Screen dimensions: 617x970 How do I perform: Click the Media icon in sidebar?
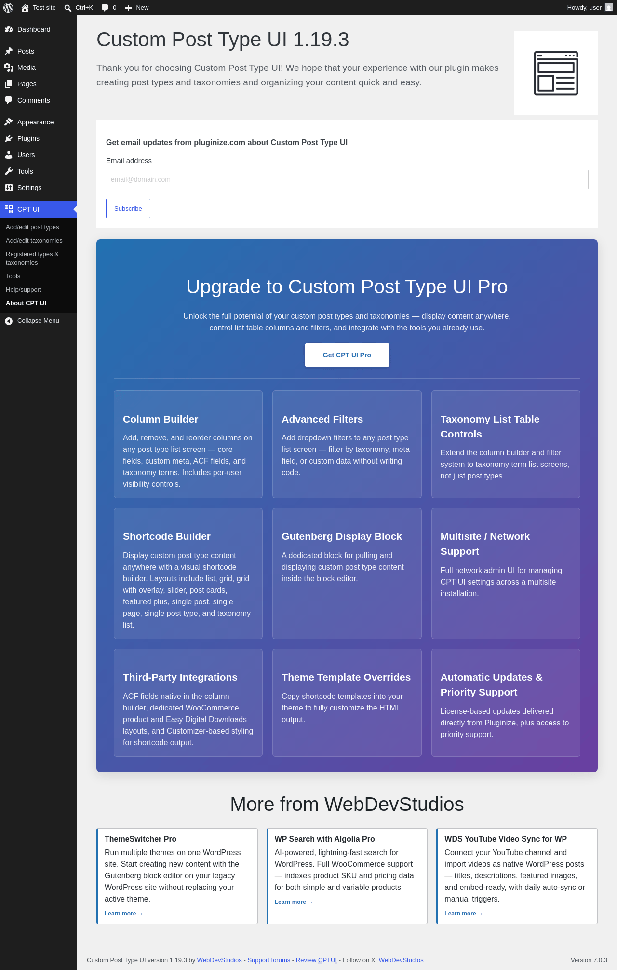point(9,68)
